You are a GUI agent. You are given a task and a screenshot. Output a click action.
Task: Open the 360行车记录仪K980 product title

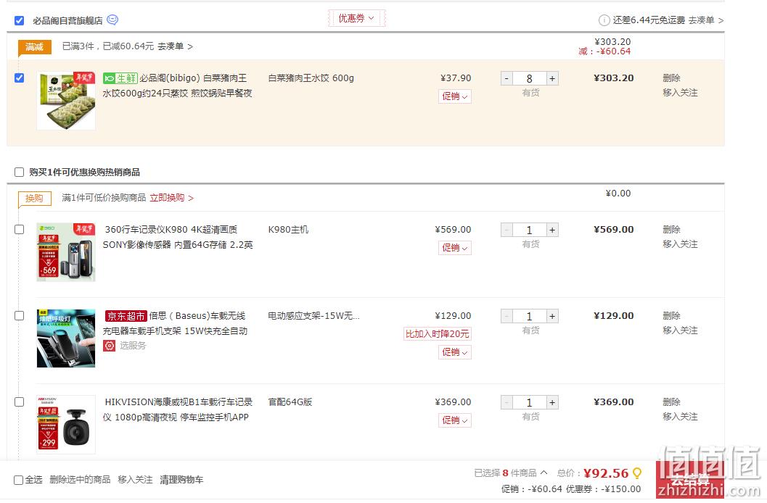(178, 237)
